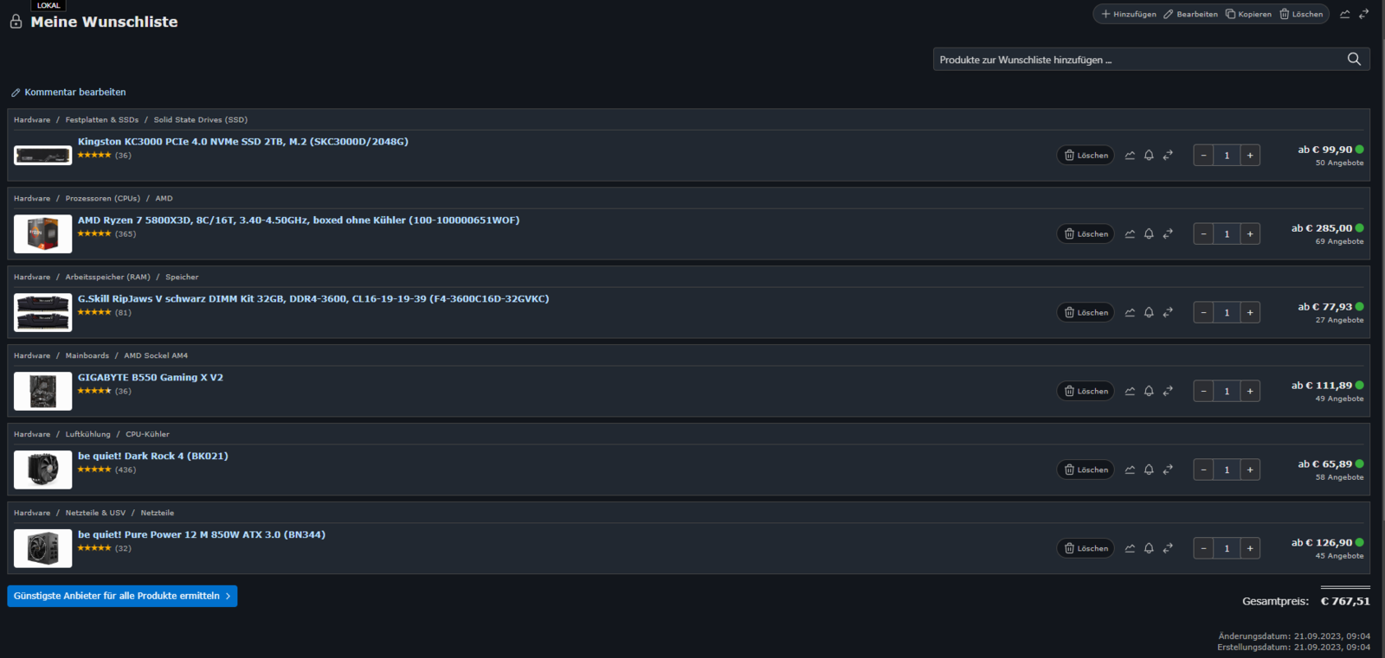Open be quiet! Pure Power 12 M link
The image size is (1385, 658).
[202, 535]
